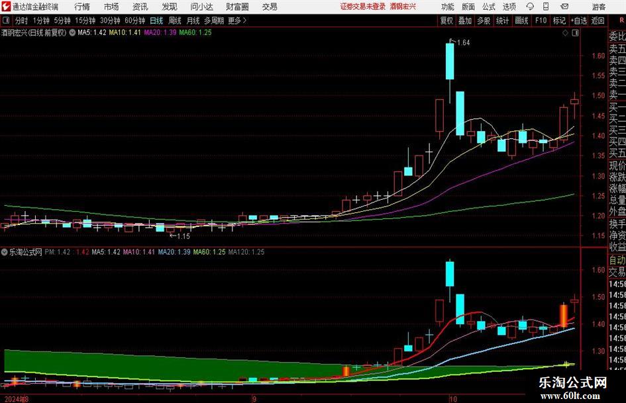Click the 1.64 high price marker

pyautogui.click(x=463, y=43)
